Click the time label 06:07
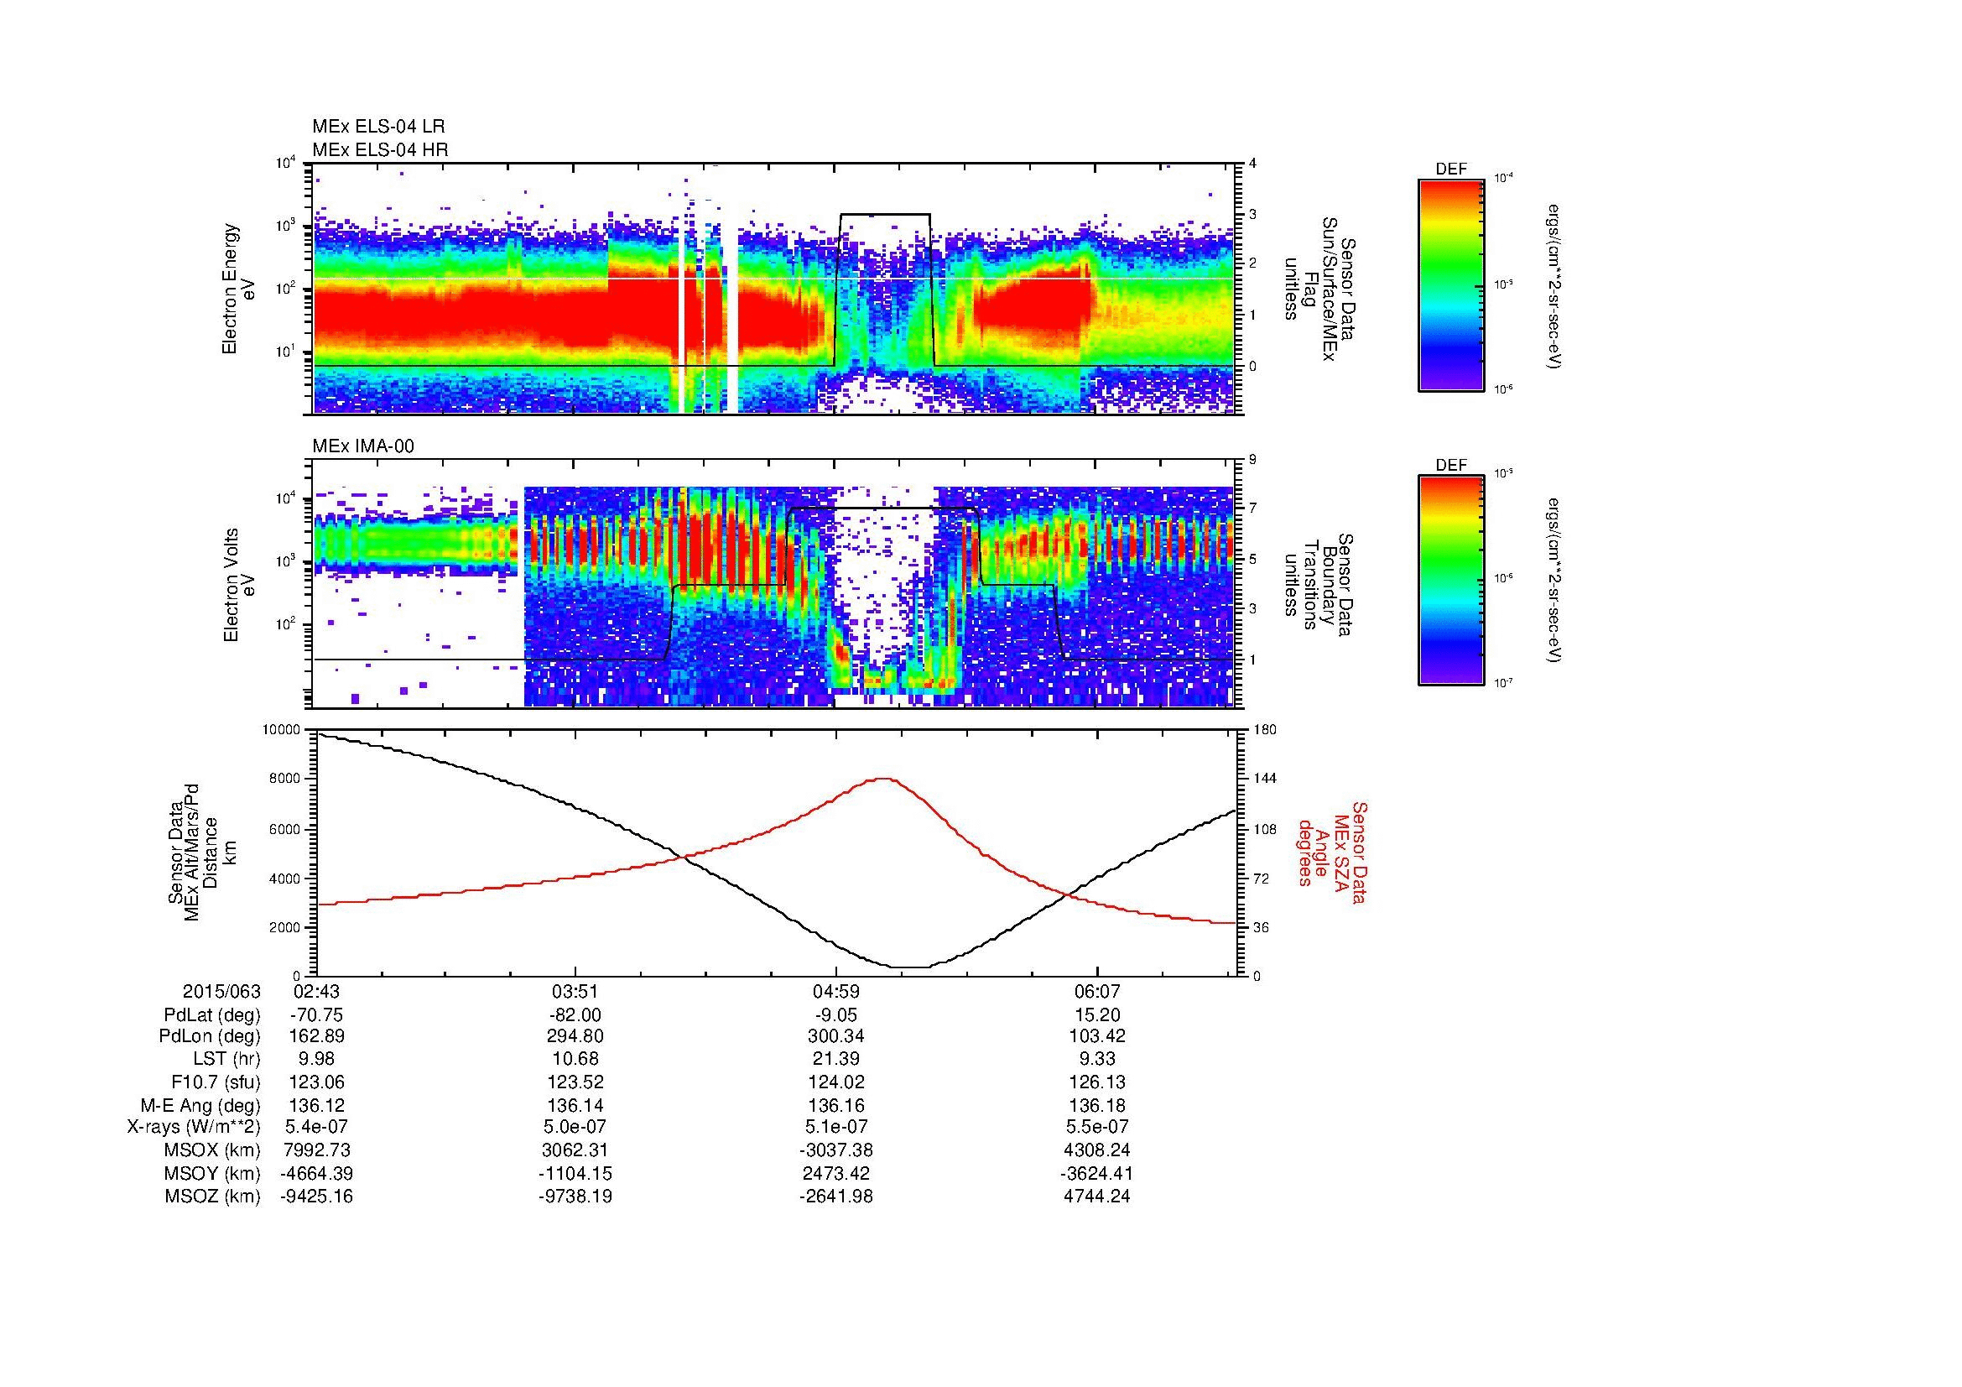This screenshot has height=1387, width=1962. click(1097, 992)
